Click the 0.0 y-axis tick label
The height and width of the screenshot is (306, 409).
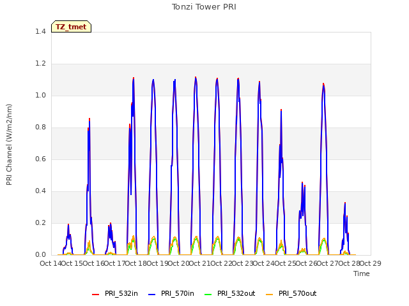pyautogui.click(x=40, y=254)
